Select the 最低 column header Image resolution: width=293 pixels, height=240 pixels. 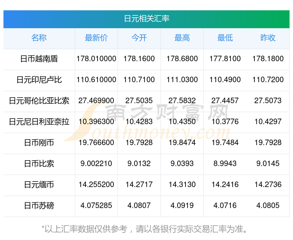(225, 38)
